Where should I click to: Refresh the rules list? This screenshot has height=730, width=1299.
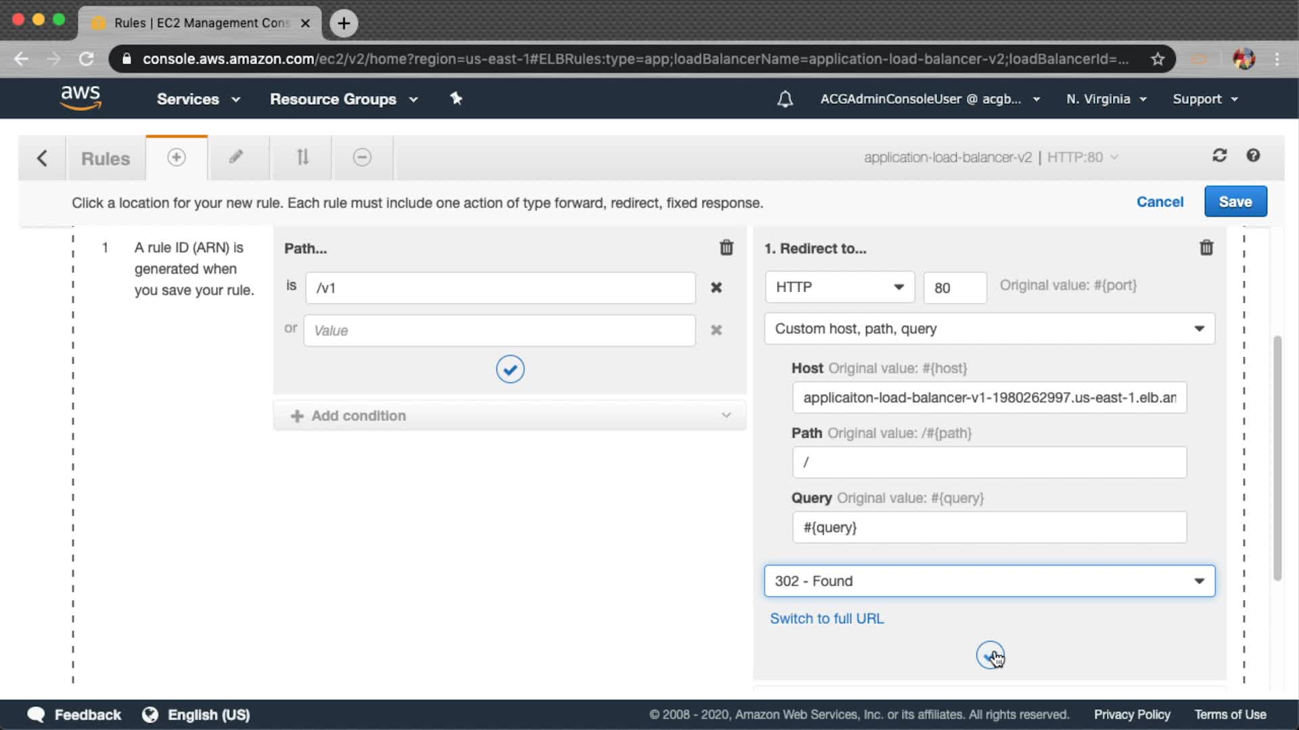click(1219, 156)
